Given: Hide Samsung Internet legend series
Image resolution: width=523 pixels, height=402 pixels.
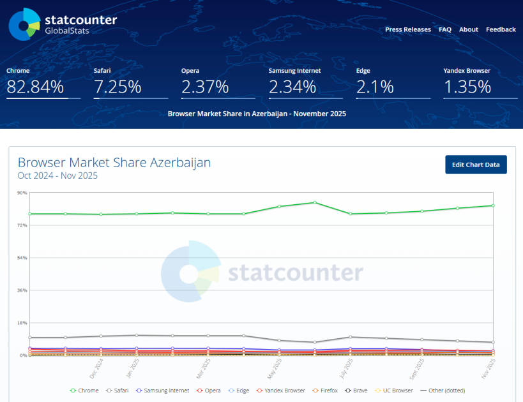Looking at the screenshot, I should pos(161,391).
